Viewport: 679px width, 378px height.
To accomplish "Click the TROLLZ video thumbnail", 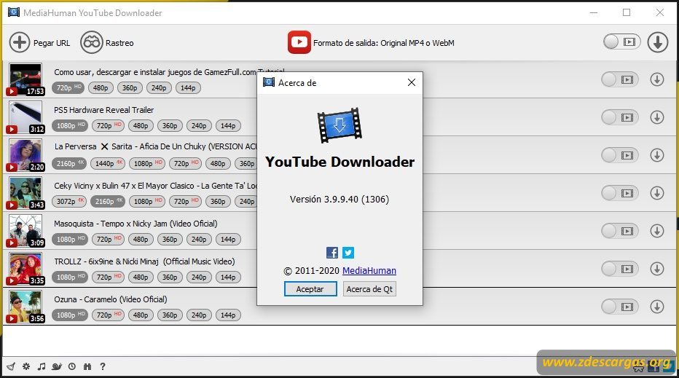I will [25, 269].
